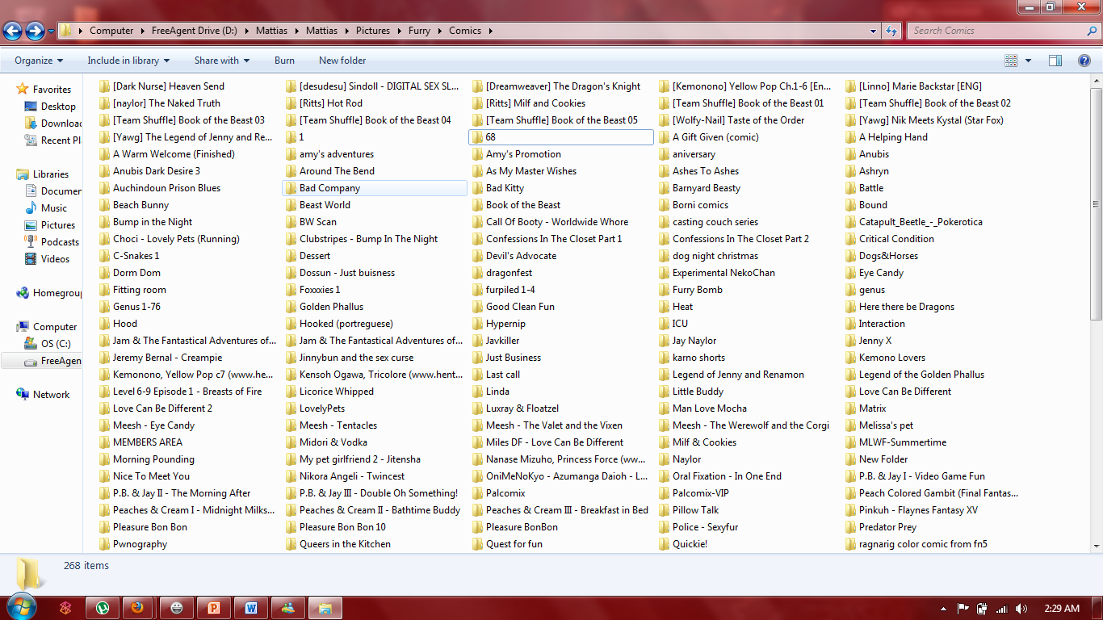Go back with the Back arrow button
Screen dimensions: 1103x620
click(x=12, y=31)
